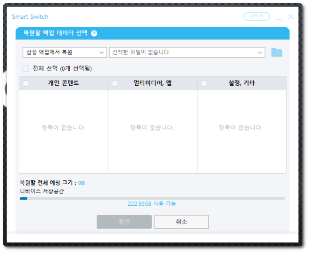
Task: Click 항목이 없습니다 in 개인 콘텐트 column
Action: point(63,127)
